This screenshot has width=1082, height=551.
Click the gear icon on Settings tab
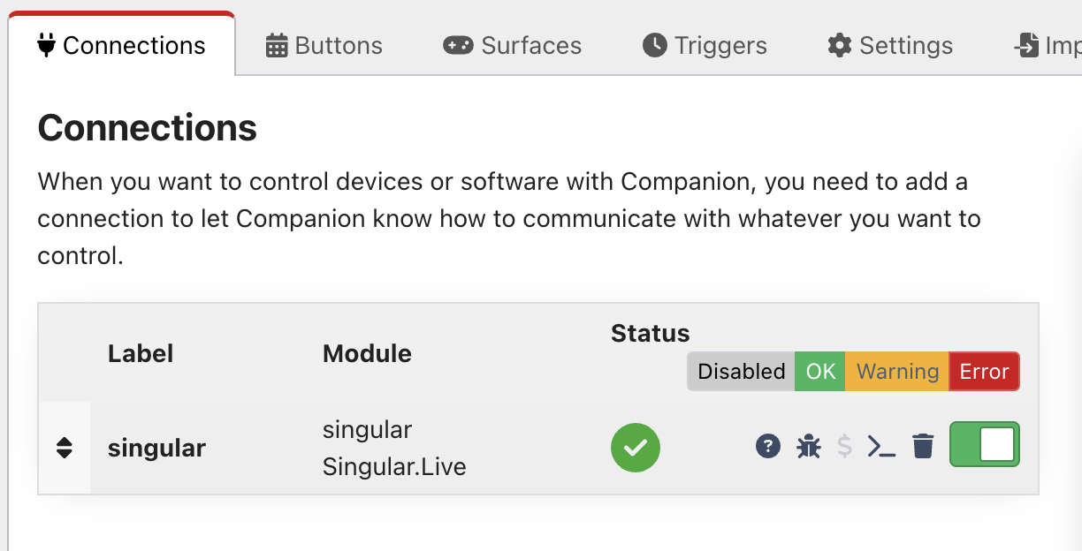click(839, 45)
